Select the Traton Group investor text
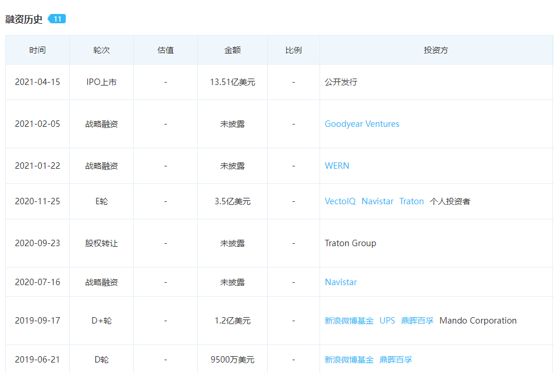 pyautogui.click(x=350, y=243)
